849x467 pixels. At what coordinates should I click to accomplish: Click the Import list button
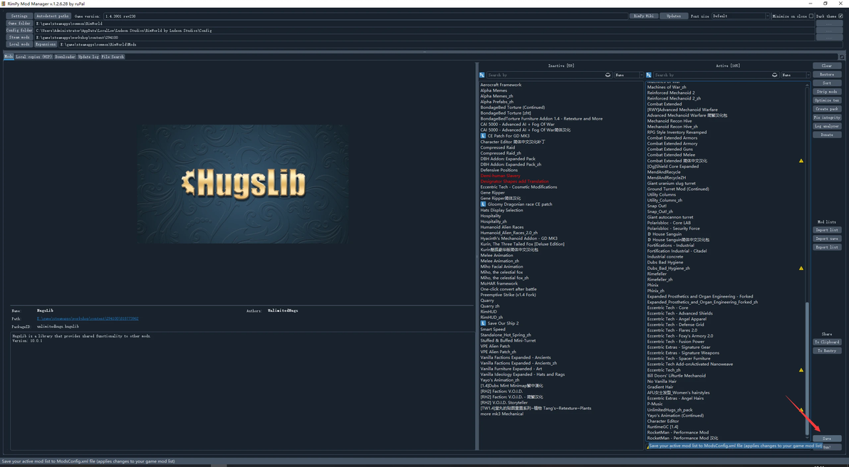click(x=827, y=230)
